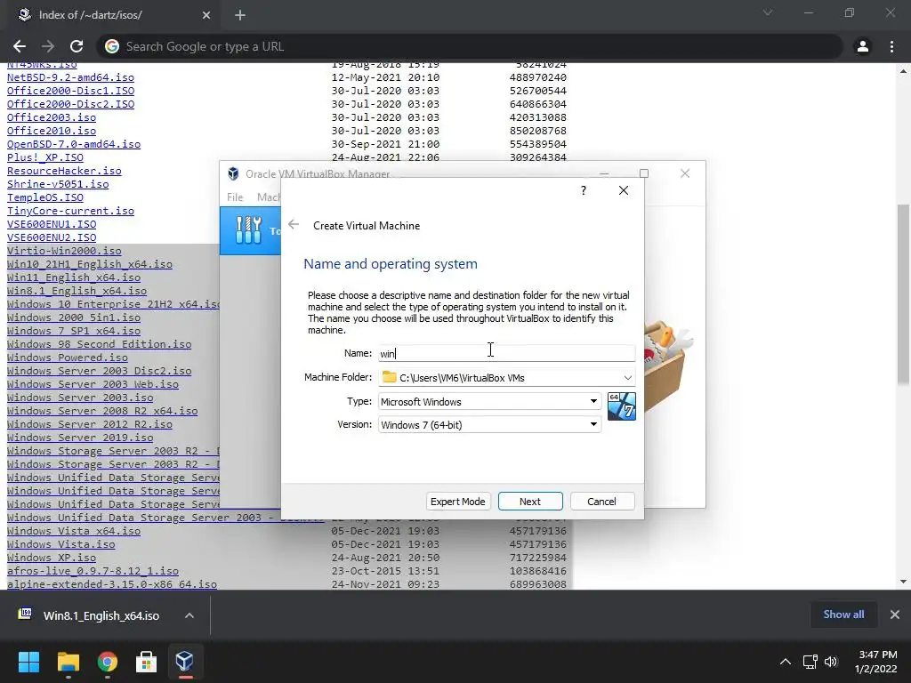Click the page scrollbar down arrow
The height and width of the screenshot is (683, 911).
pyautogui.click(x=903, y=582)
